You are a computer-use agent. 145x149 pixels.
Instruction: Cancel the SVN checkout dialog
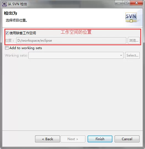click(x=127, y=139)
